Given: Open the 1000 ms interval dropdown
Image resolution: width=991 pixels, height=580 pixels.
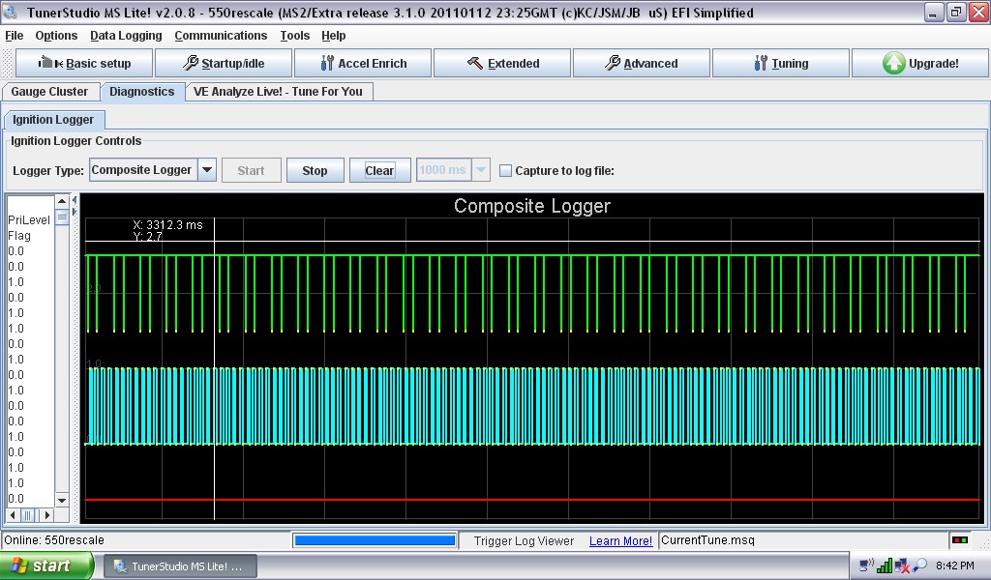Looking at the screenshot, I should pyautogui.click(x=480, y=170).
